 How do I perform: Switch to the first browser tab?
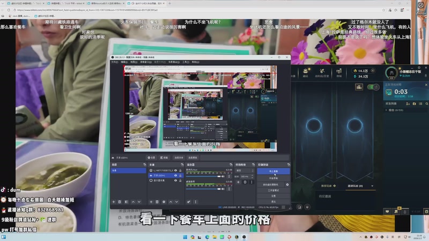pos(25,4)
